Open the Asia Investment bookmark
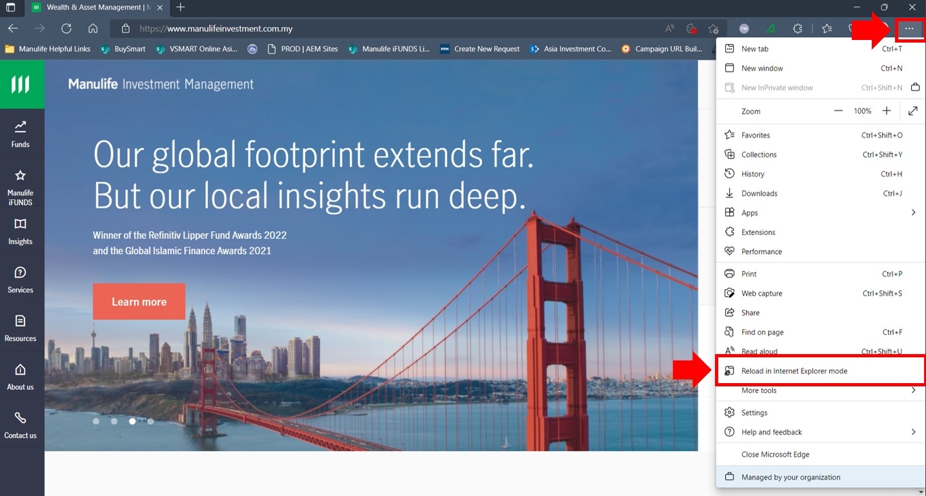The height and width of the screenshot is (496, 926). pyautogui.click(x=570, y=49)
